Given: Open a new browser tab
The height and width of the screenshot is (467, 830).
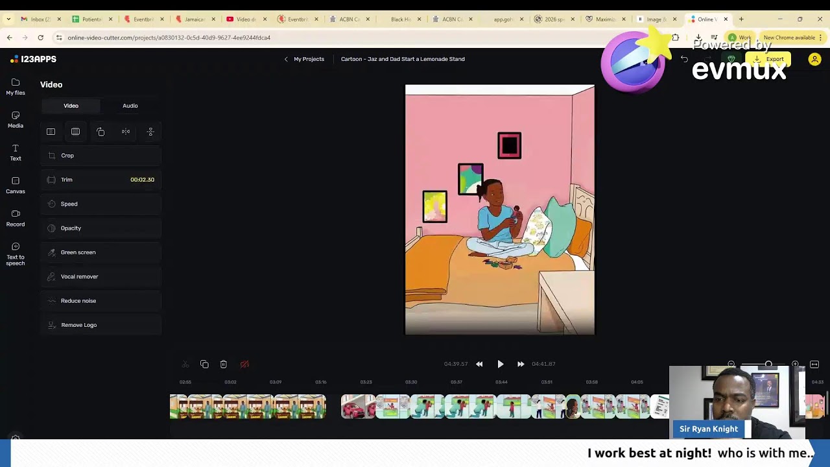Looking at the screenshot, I should 741,19.
